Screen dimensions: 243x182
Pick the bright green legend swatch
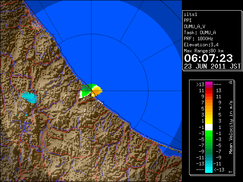coord(209,133)
